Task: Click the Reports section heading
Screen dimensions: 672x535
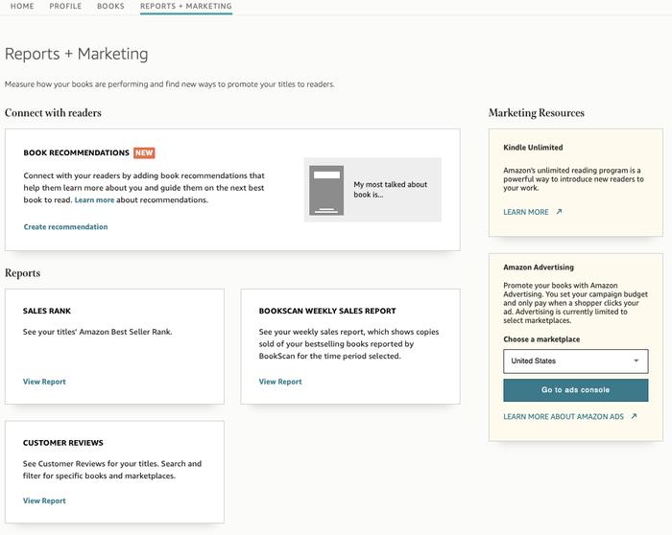Action: pos(22,272)
